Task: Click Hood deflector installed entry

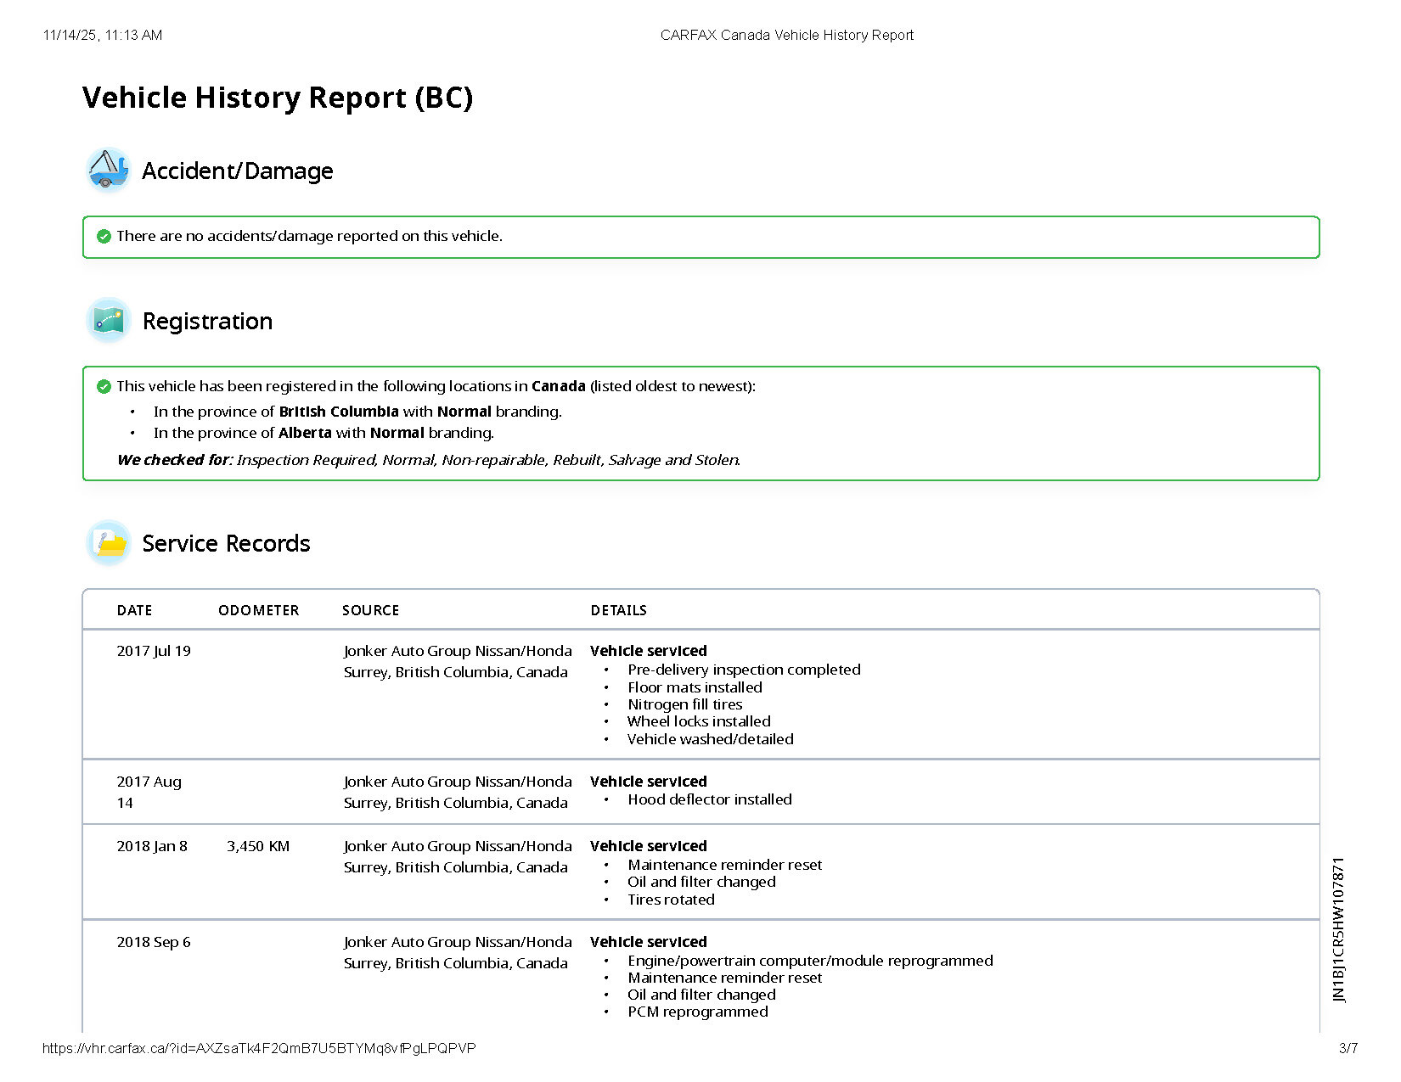Action: pyautogui.click(x=709, y=799)
